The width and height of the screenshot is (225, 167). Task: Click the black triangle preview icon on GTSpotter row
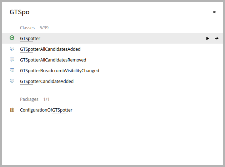(207, 38)
